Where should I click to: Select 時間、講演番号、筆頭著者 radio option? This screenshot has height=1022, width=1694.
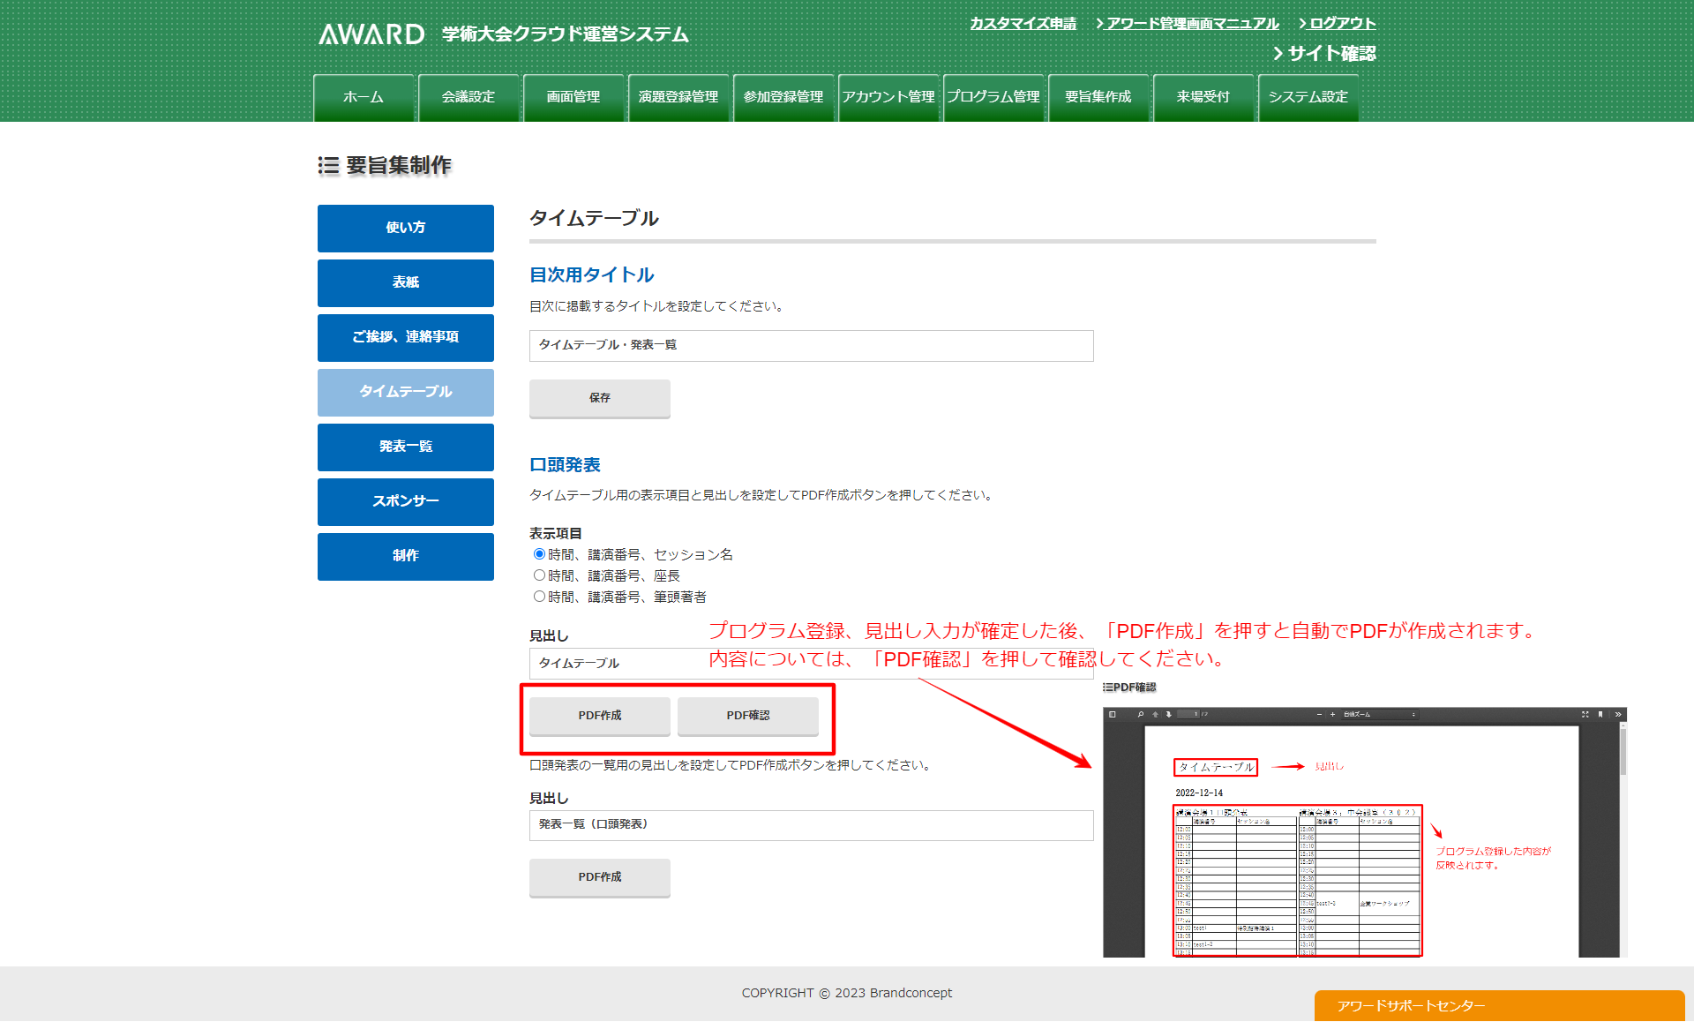539,597
